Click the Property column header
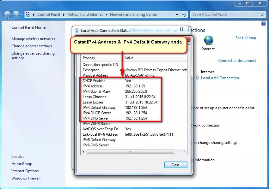269x189 pixels. tap(102, 58)
